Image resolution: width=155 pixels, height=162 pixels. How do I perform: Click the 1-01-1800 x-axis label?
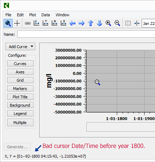[x=116, y=119]
